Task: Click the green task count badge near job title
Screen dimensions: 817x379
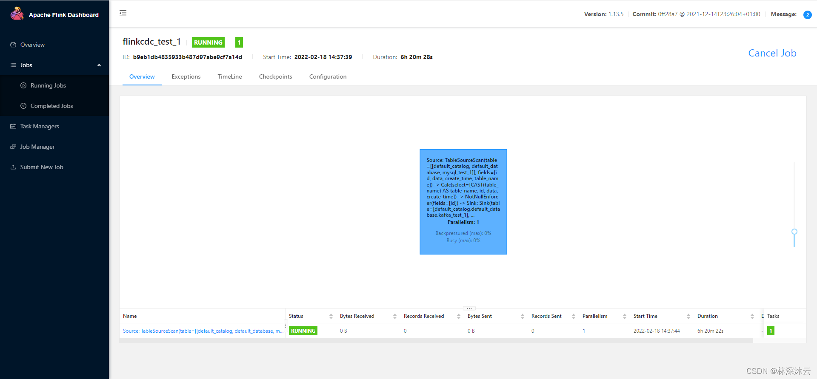Action: 239,42
